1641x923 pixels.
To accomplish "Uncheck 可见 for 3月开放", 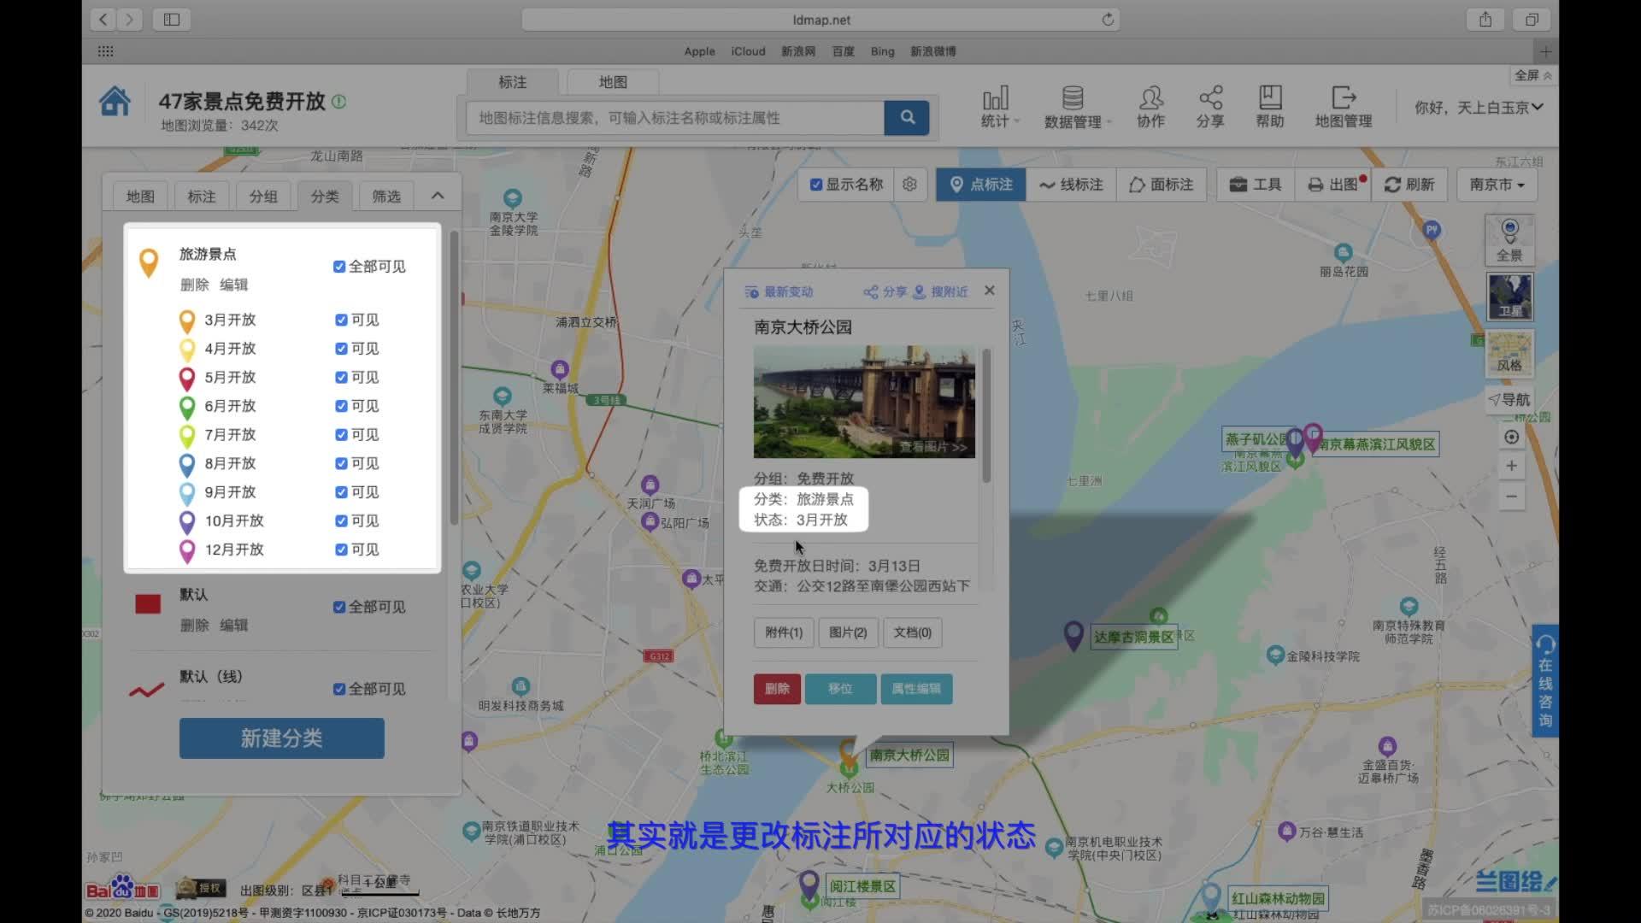I will (341, 320).
